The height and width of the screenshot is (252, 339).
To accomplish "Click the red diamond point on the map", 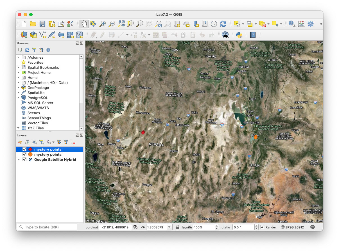I will [x=143, y=132].
